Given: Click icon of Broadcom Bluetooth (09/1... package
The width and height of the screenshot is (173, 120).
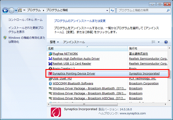Looking at the screenshot, I should coord(50,93).
